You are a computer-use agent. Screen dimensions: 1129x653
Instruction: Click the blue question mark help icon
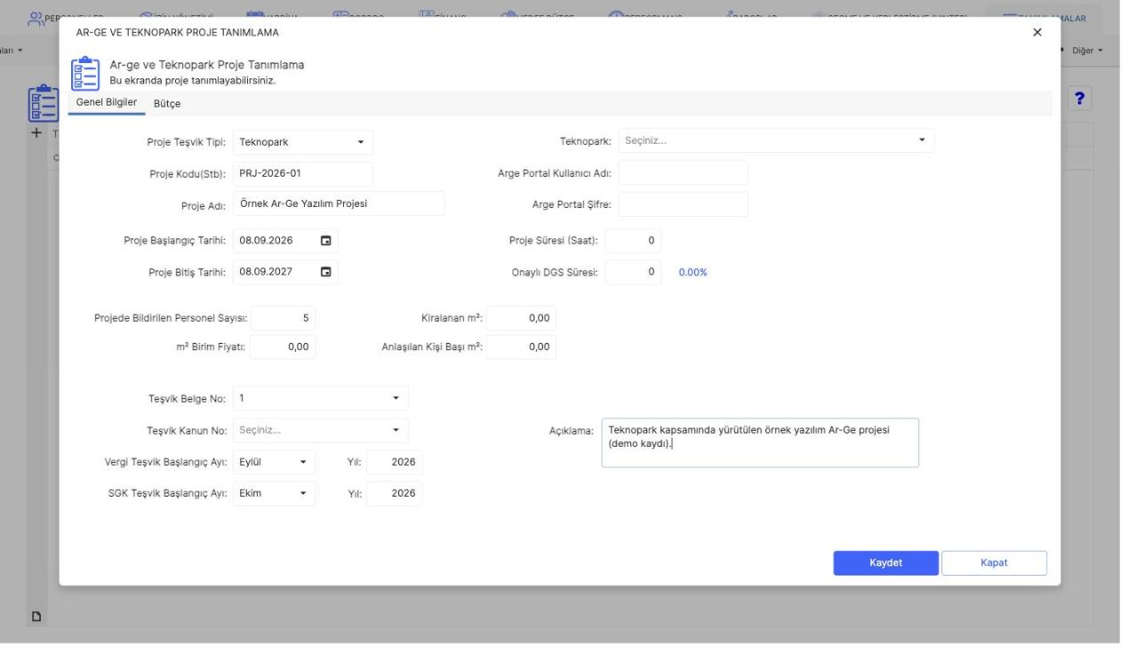pos(1081,100)
